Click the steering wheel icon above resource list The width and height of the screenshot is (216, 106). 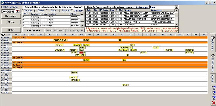[x=3, y=35]
